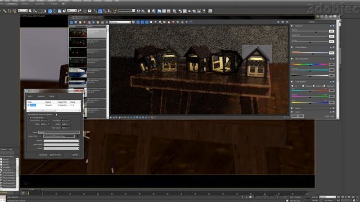Click the Exposure value input field
The image size is (360, 202).
point(331,31)
